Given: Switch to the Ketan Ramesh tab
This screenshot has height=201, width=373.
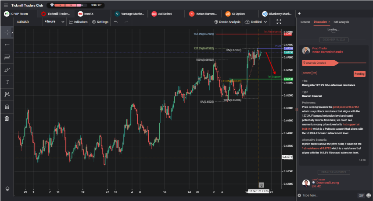Looking at the screenshot, I should tap(203, 14).
